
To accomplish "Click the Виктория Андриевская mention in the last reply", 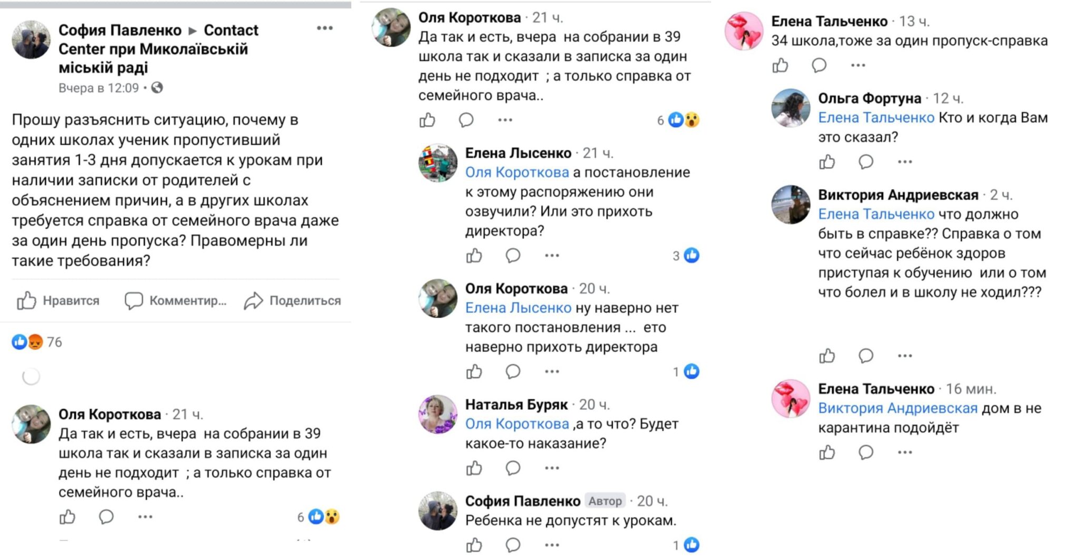I will click(x=897, y=409).
